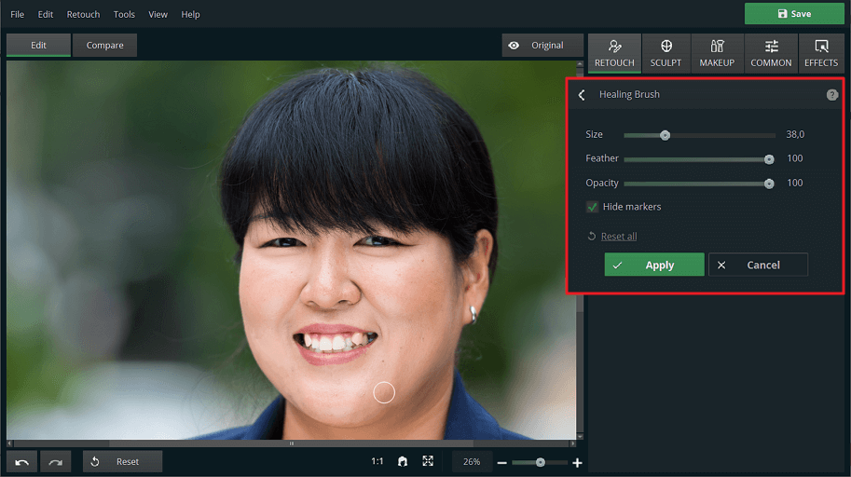Click the brush Size slider handle

coord(665,135)
